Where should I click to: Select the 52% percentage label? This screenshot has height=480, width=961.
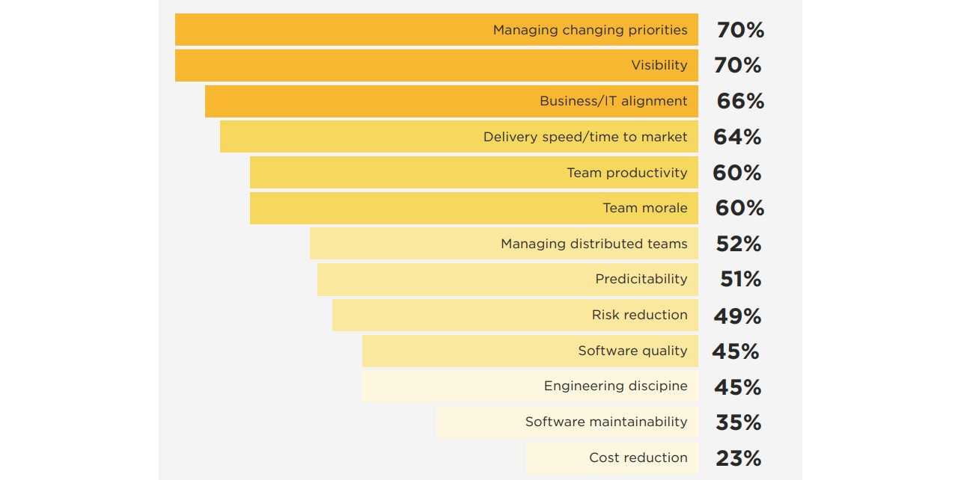[737, 244]
